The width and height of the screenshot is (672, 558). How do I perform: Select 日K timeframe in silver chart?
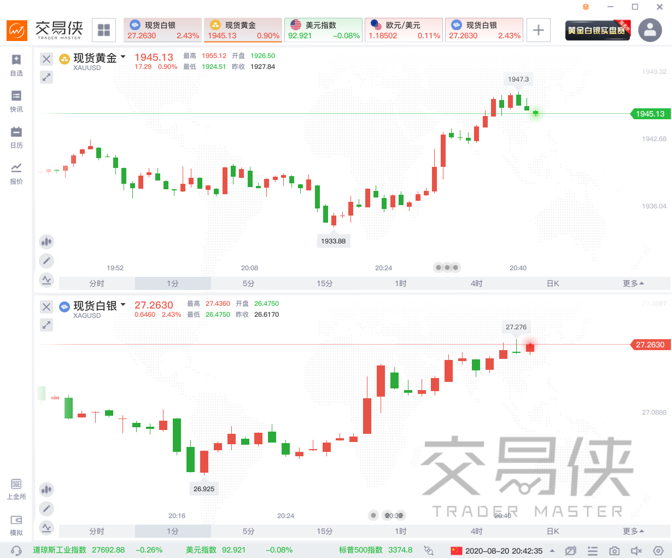tap(553, 531)
